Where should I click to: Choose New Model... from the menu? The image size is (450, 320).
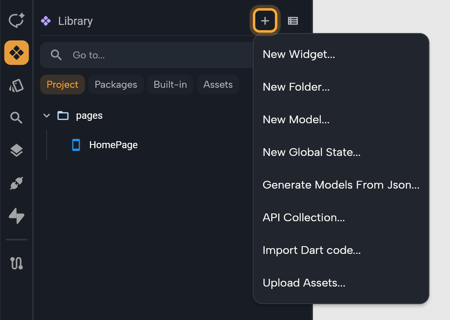341,119
